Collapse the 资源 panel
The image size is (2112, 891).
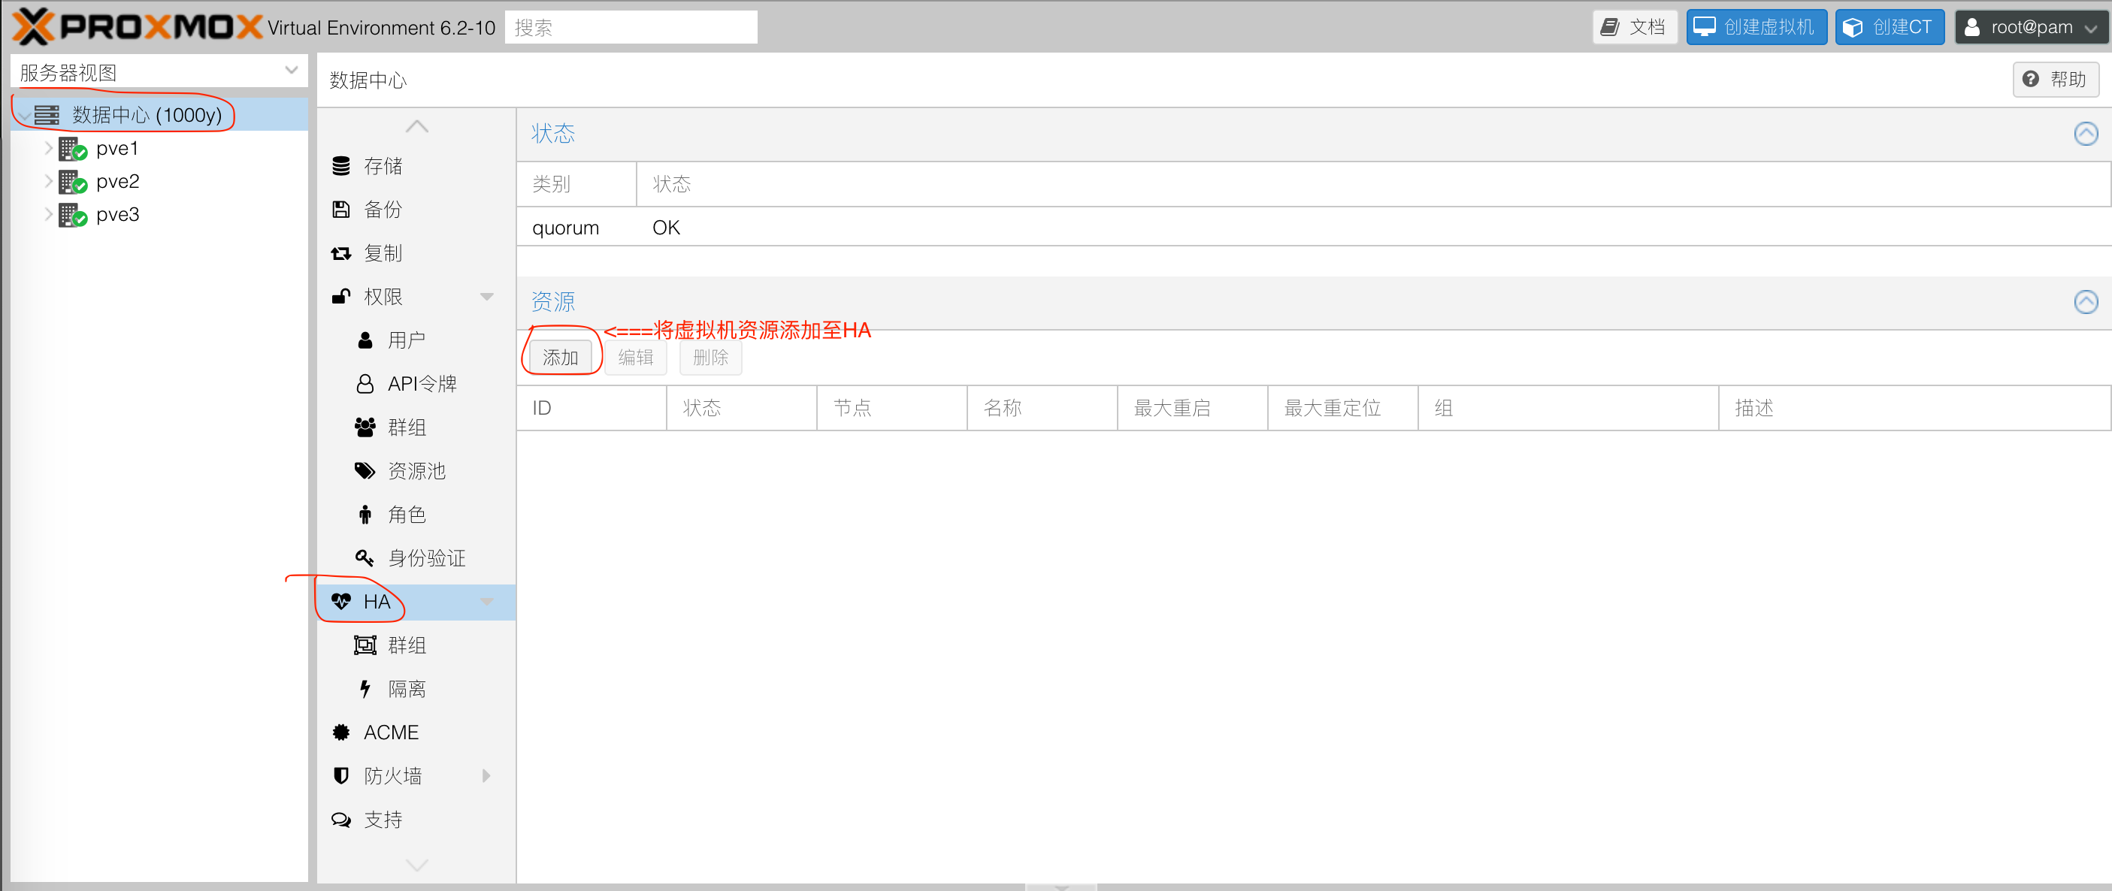click(x=2086, y=302)
